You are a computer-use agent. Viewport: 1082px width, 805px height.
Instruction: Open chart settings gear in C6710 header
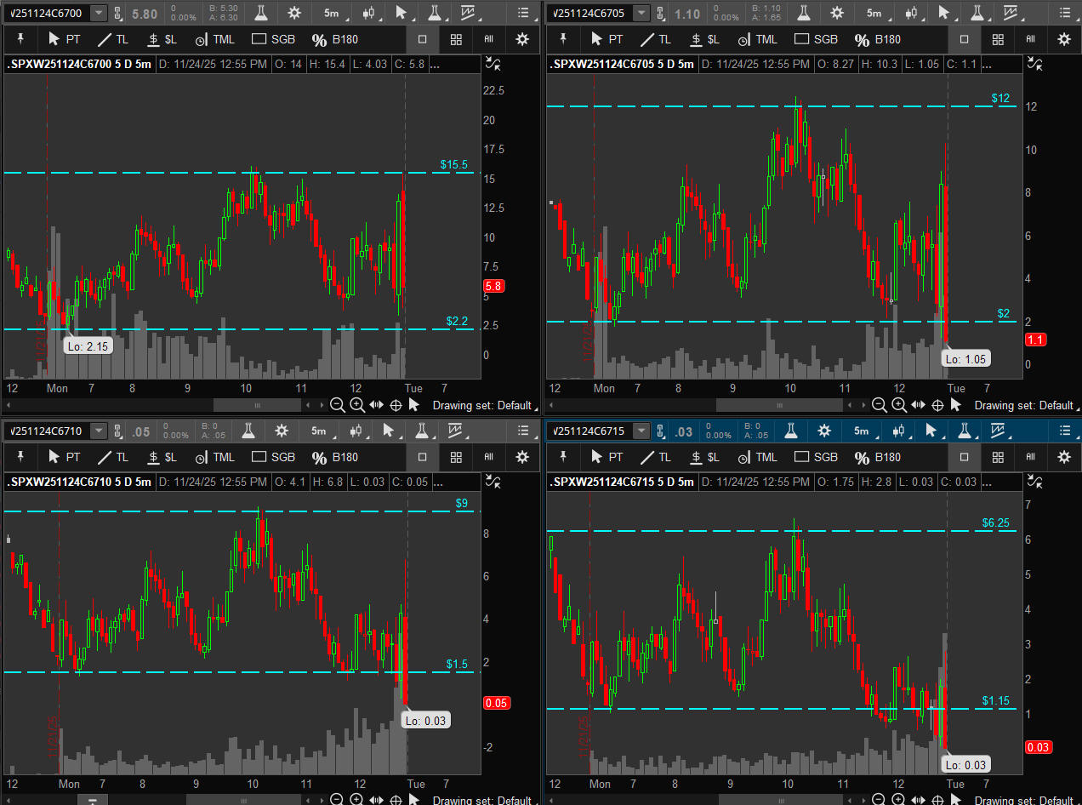click(x=282, y=431)
